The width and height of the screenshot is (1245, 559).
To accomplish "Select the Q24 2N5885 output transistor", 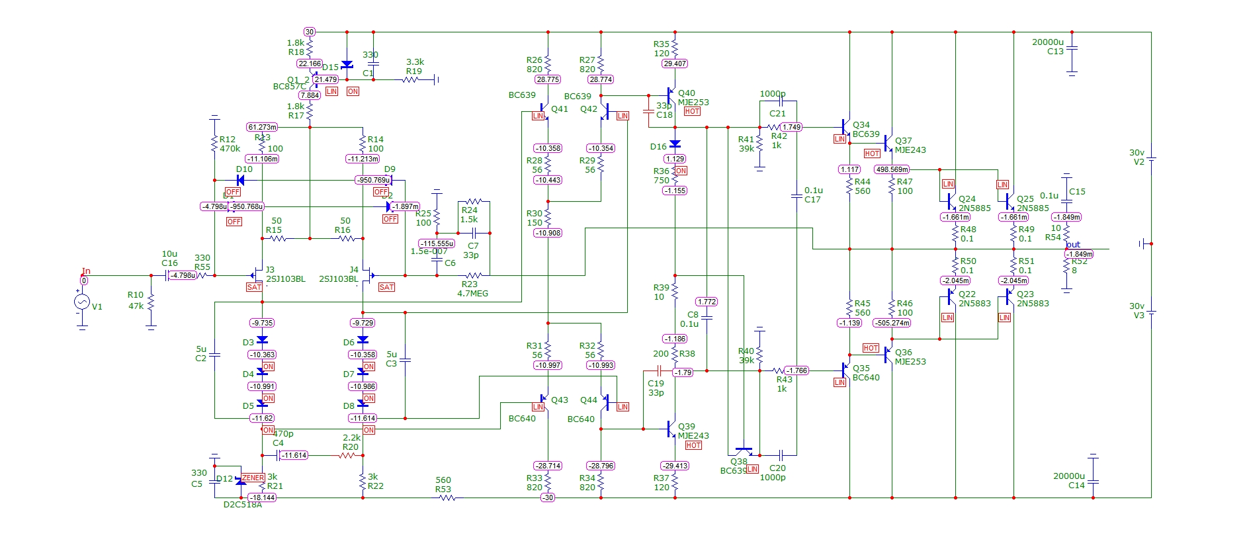I will tap(951, 201).
